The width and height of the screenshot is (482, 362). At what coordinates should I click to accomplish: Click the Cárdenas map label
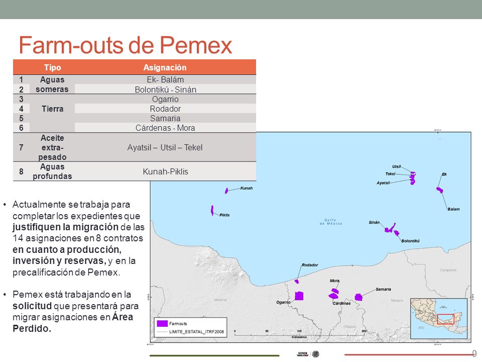341,303
